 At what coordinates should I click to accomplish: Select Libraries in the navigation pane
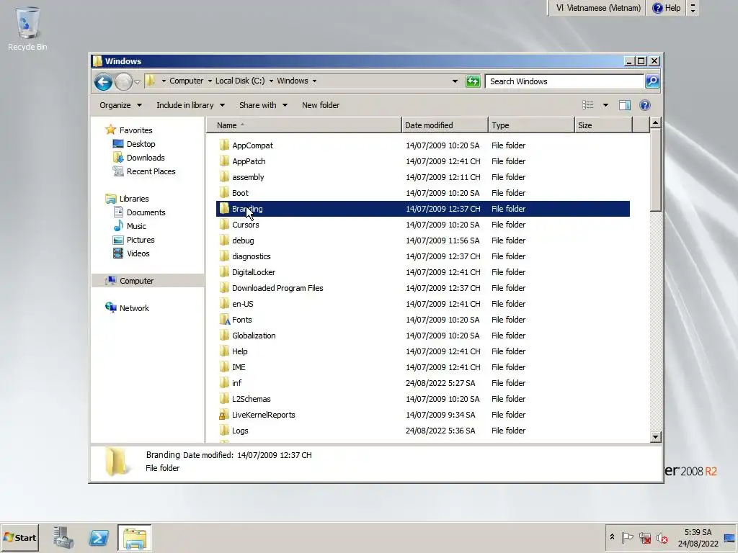[x=133, y=199]
